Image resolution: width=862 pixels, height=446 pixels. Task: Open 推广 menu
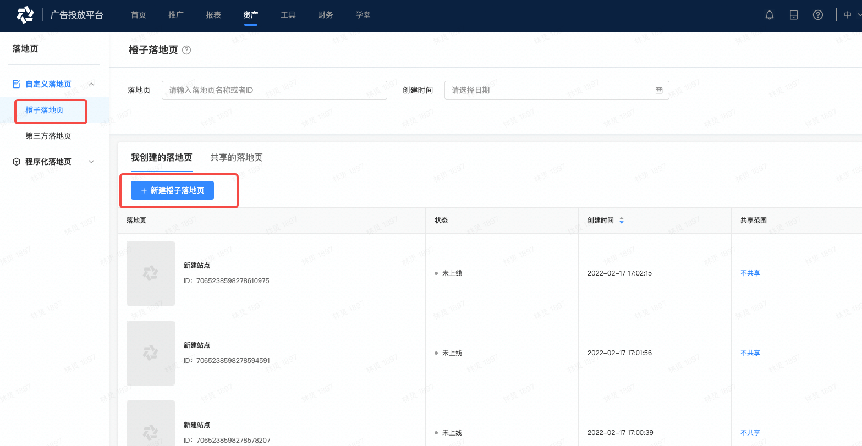pyautogui.click(x=176, y=15)
